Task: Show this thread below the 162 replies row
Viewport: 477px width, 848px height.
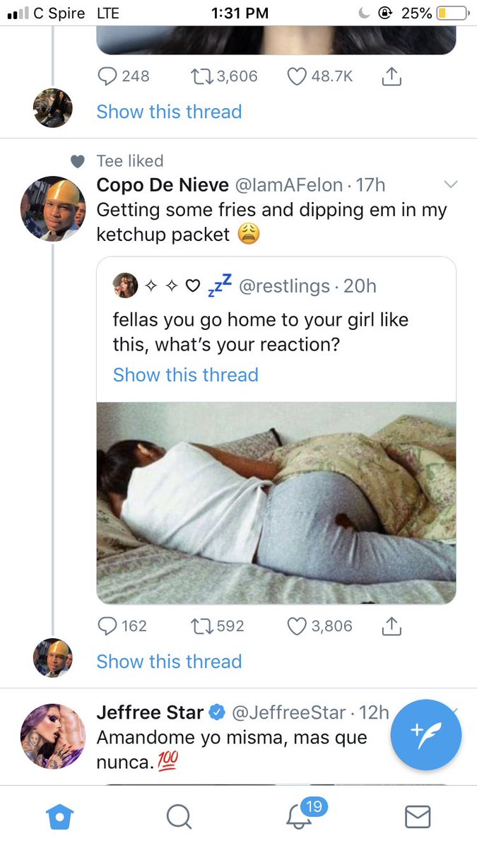Action: [x=169, y=661]
